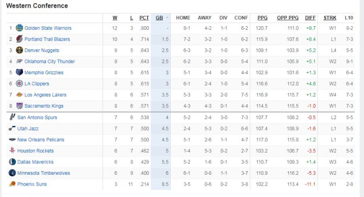The width and height of the screenshot is (364, 197).
Task: Click the Houston Rockets logo icon
Action: pos(12,151)
